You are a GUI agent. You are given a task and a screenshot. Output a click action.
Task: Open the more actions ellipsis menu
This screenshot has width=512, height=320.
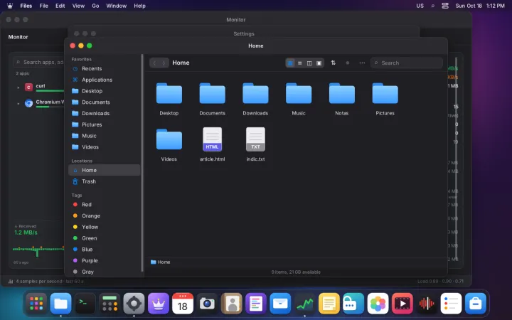[x=362, y=63]
